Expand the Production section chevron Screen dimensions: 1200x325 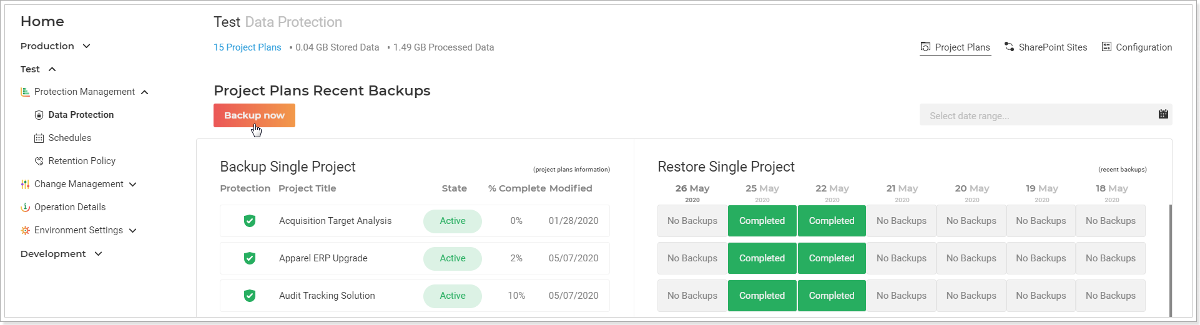tap(87, 46)
